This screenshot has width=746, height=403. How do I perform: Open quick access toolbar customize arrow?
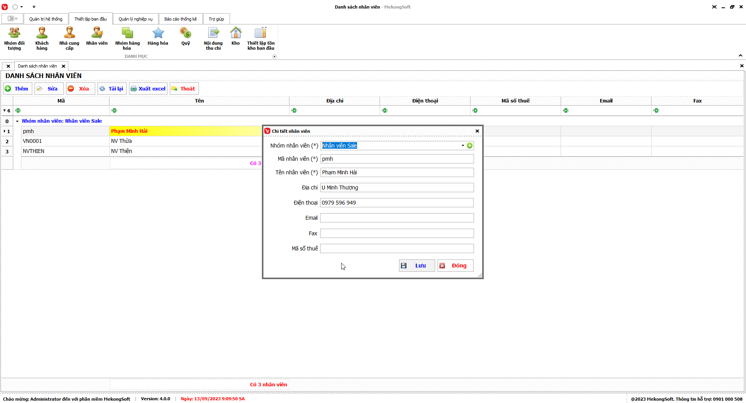(34, 7)
